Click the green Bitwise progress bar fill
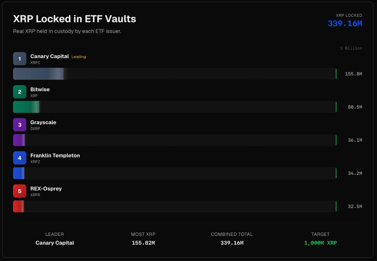377x261 pixels. coord(26,107)
